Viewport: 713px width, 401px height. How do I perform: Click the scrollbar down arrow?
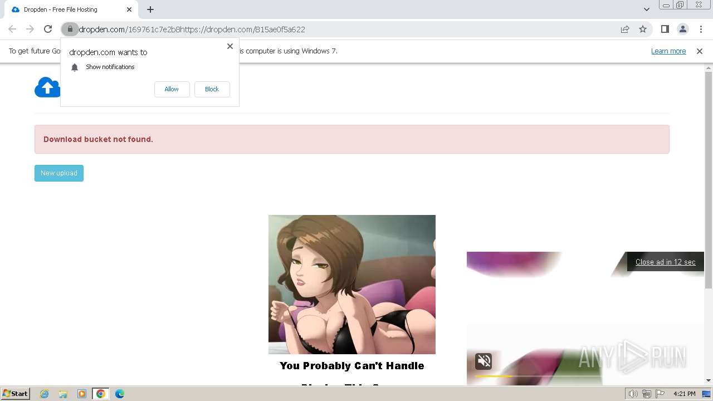709,380
